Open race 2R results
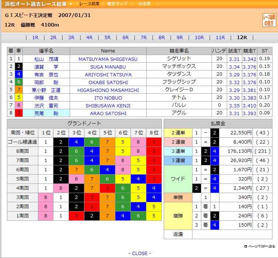Screen dimensions: 278x258 pyautogui.click(x=53, y=38)
